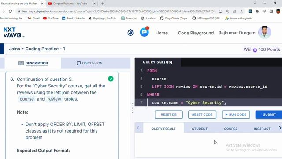282x159 pixels.
Task: Click the coin icon beside 100 Points
Action: tap(255, 50)
